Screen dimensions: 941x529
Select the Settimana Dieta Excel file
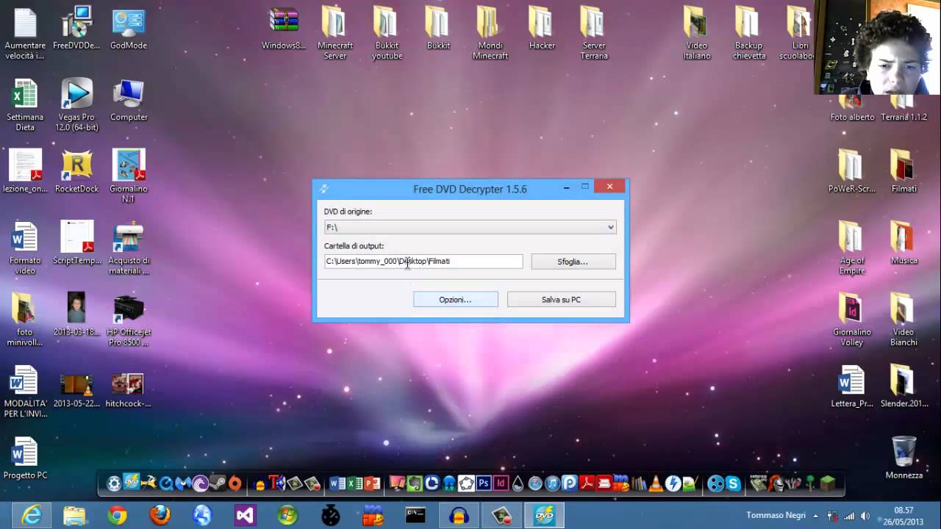pos(25,105)
